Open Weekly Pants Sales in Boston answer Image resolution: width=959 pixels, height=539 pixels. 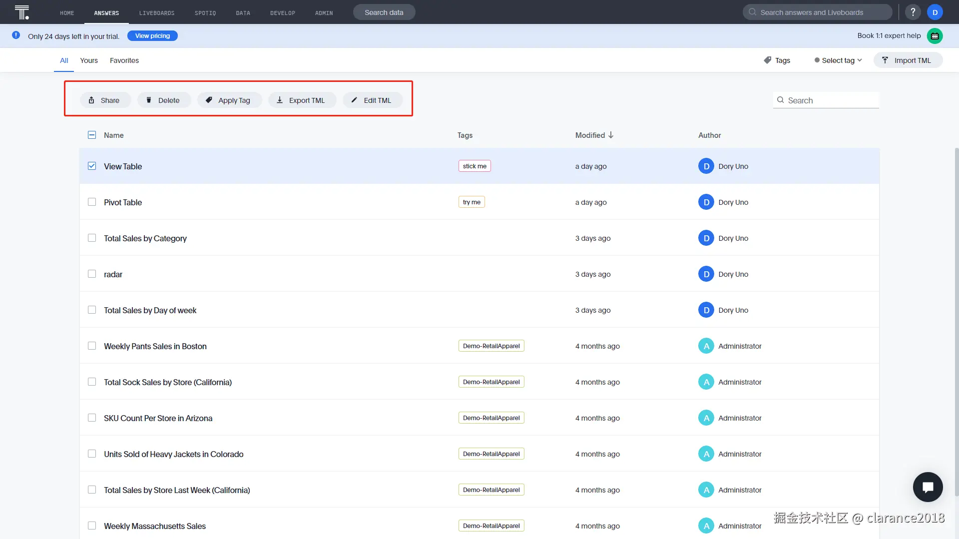click(155, 346)
